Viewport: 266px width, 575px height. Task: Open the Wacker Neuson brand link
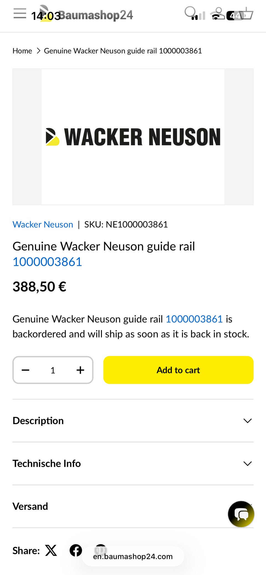43,225
